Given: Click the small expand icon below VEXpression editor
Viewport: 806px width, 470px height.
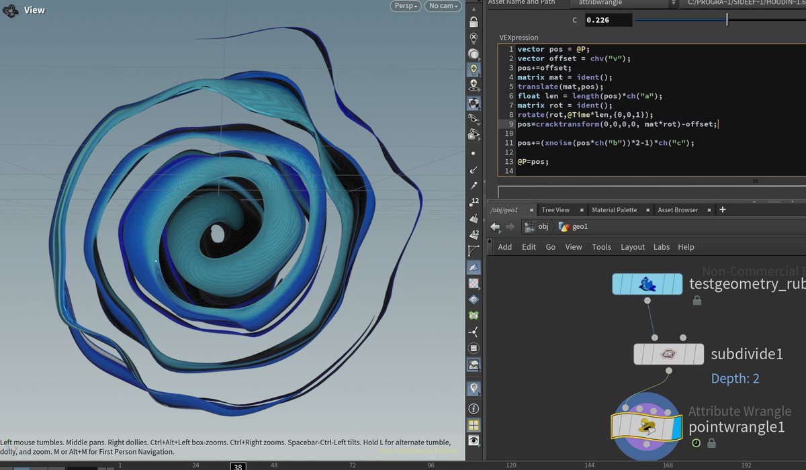Looking at the screenshot, I should [756, 181].
